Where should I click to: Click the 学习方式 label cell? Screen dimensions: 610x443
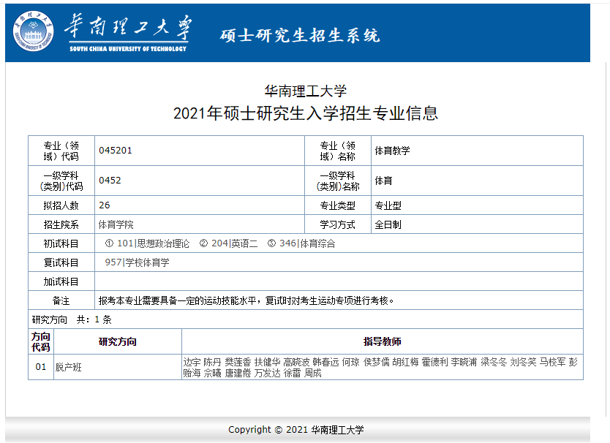(338, 224)
